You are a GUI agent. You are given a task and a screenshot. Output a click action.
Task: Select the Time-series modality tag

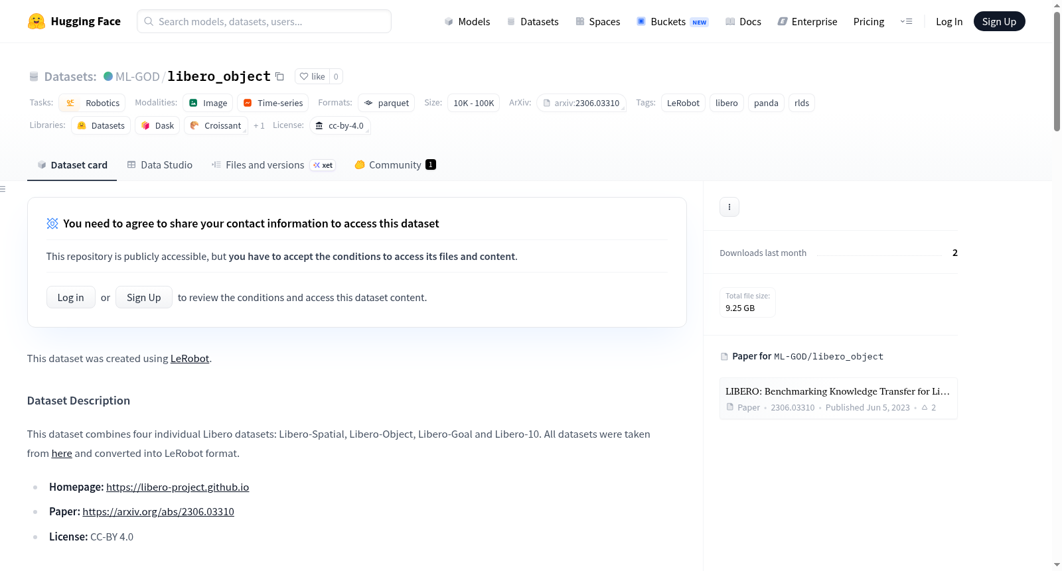tap(273, 103)
